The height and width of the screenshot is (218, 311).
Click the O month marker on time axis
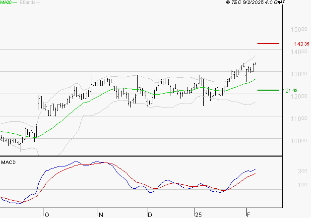coord(47,215)
